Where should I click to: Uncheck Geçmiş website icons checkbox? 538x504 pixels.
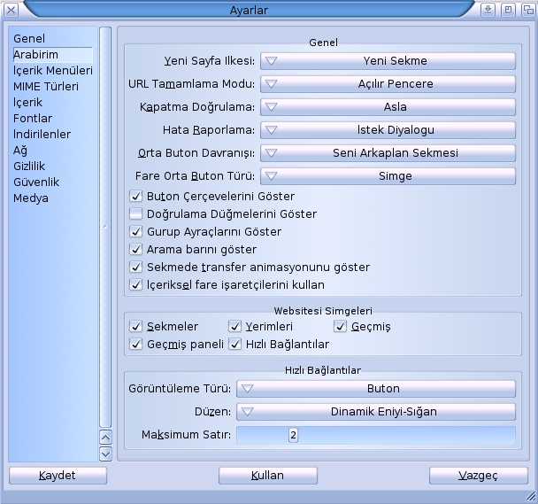(x=341, y=326)
